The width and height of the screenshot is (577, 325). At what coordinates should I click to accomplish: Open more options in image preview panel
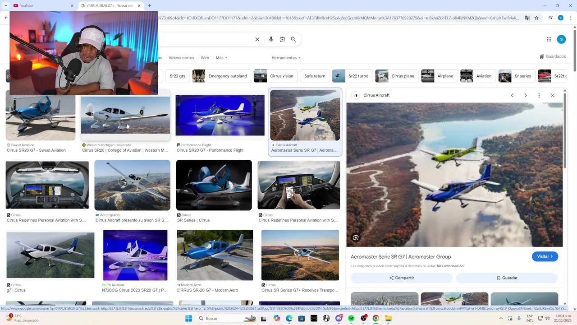pos(539,95)
